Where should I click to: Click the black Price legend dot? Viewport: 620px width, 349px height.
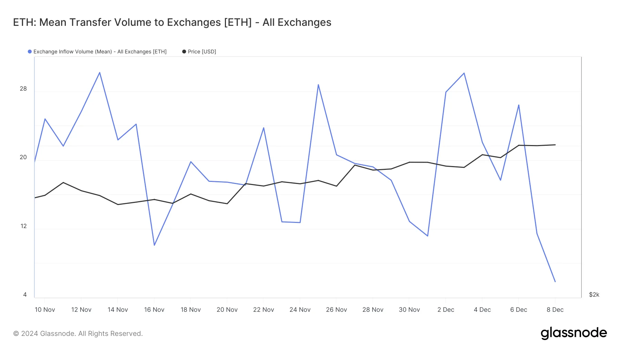coord(184,52)
